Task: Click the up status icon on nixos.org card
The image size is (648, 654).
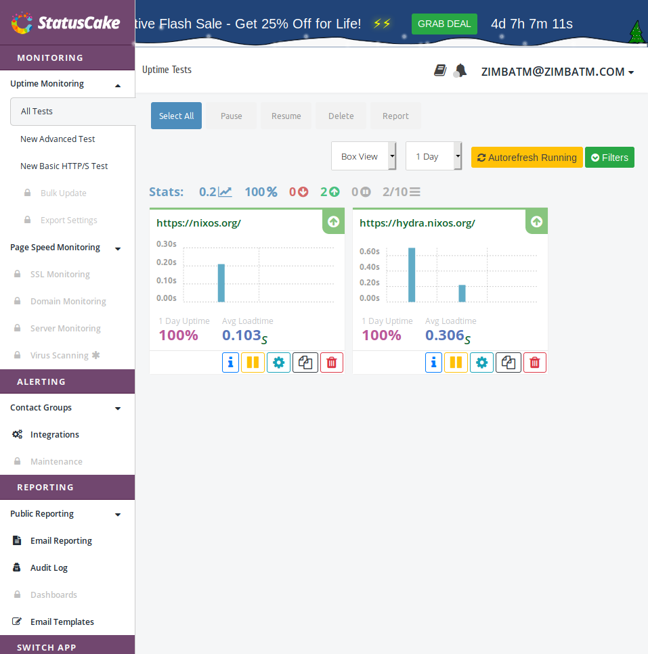Action: pyautogui.click(x=334, y=221)
